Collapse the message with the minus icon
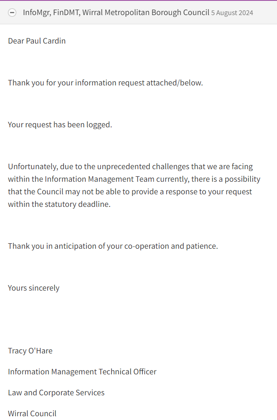 pyautogui.click(x=13, y=13)
